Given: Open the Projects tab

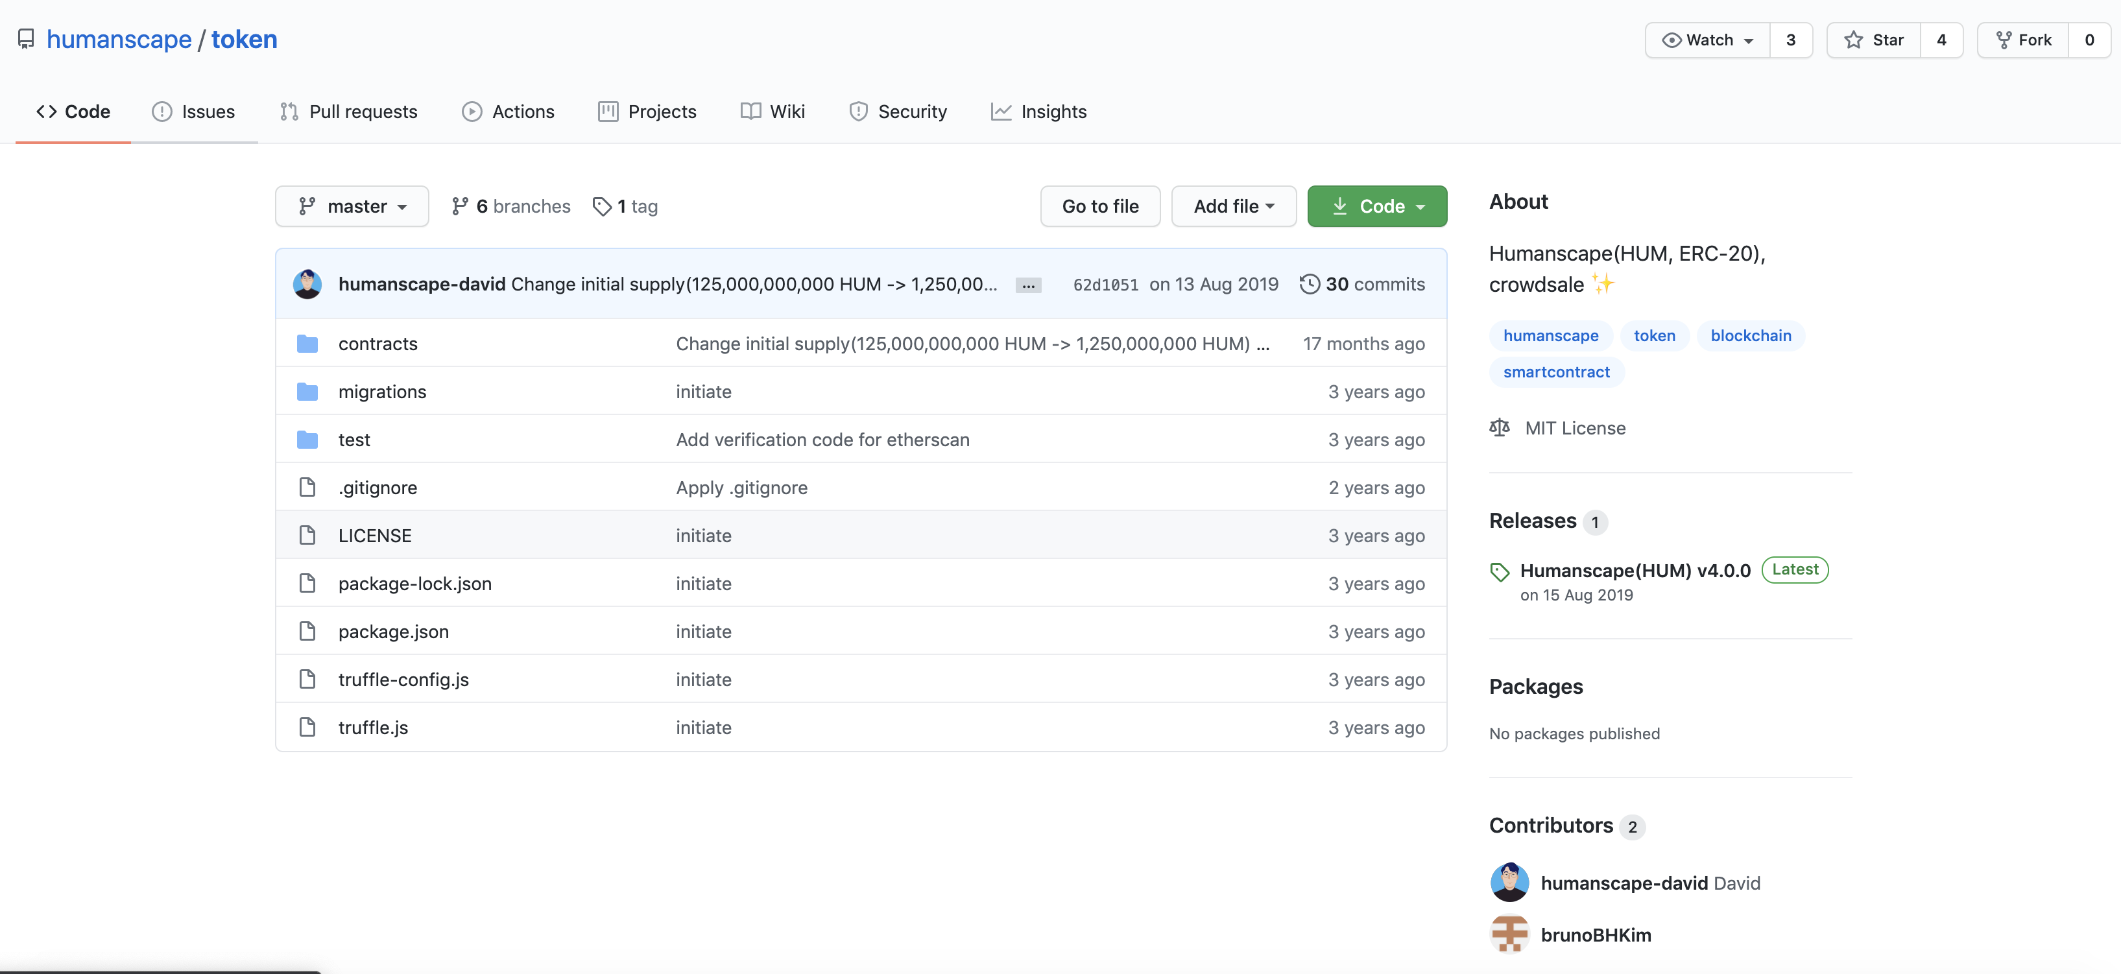Looking at the screenshot, I should coord(647,111).
